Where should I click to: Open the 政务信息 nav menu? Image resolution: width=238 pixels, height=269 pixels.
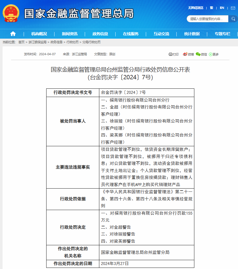[100, 34]
